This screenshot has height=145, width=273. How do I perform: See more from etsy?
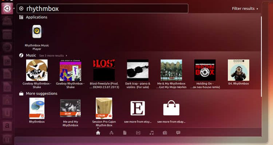[x=138, y=112]
